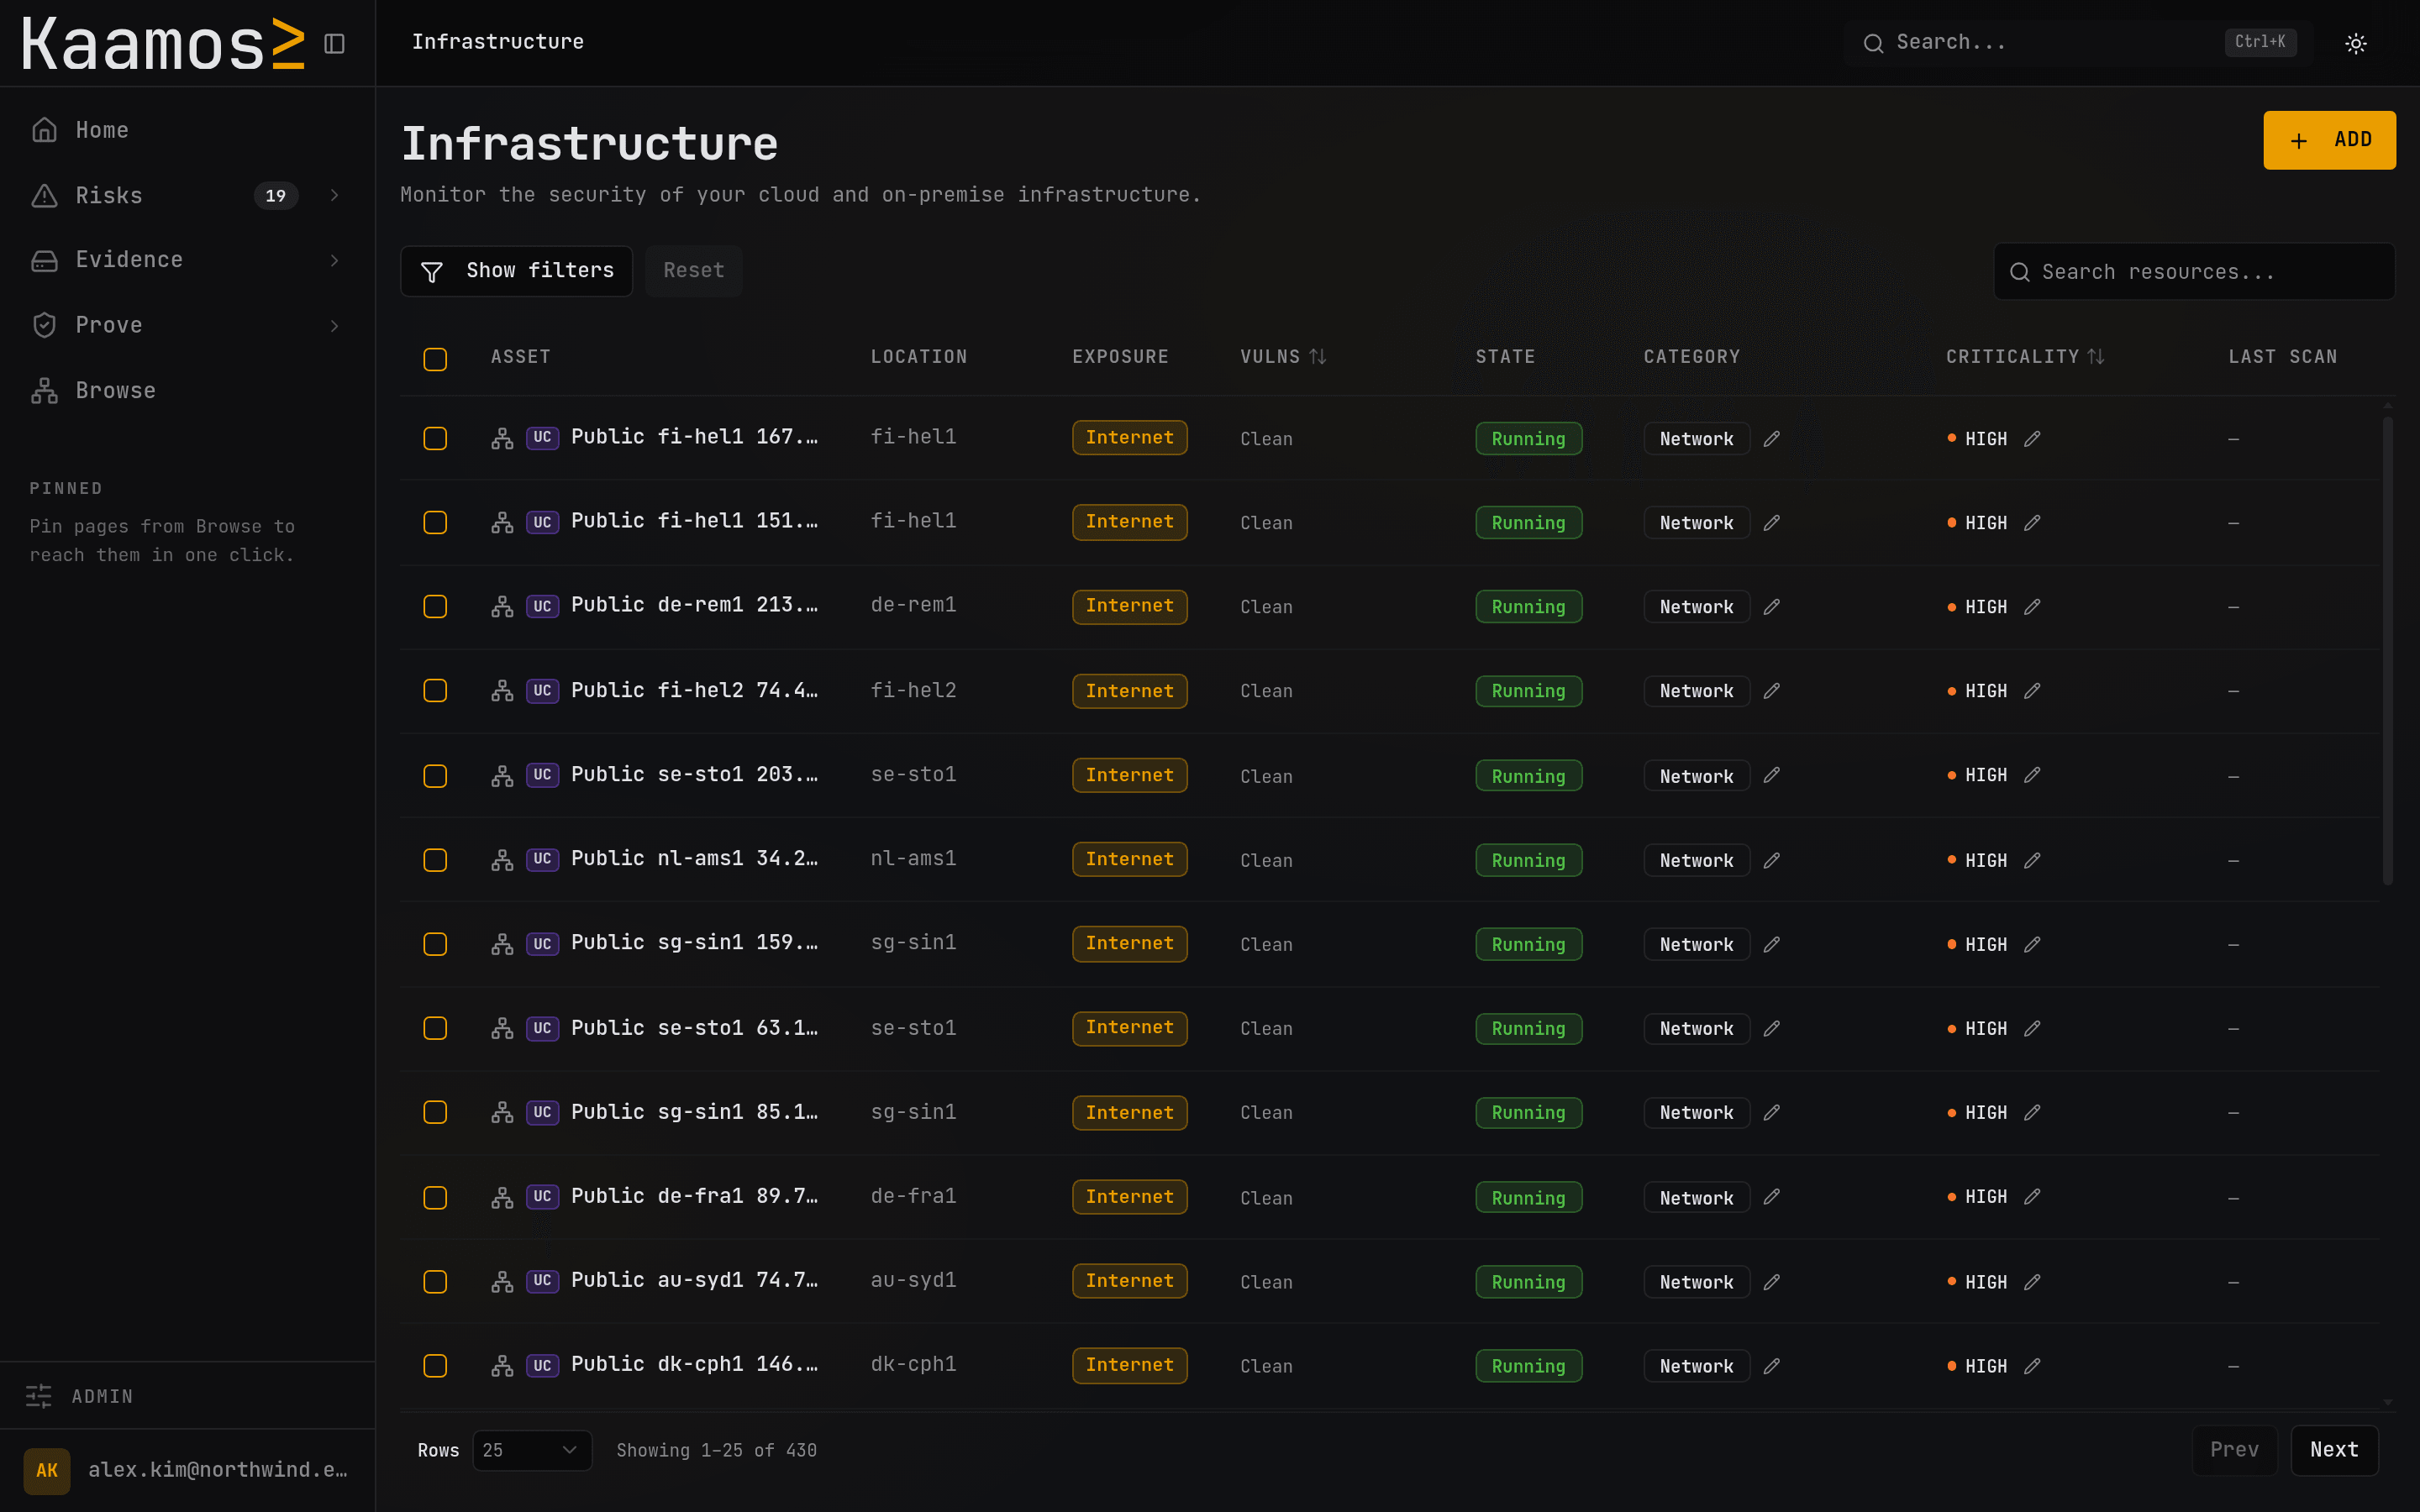
Task: Edit category for Public fi-hel1 151 row
Action: pyautogui.click(x=1771, y=523)
